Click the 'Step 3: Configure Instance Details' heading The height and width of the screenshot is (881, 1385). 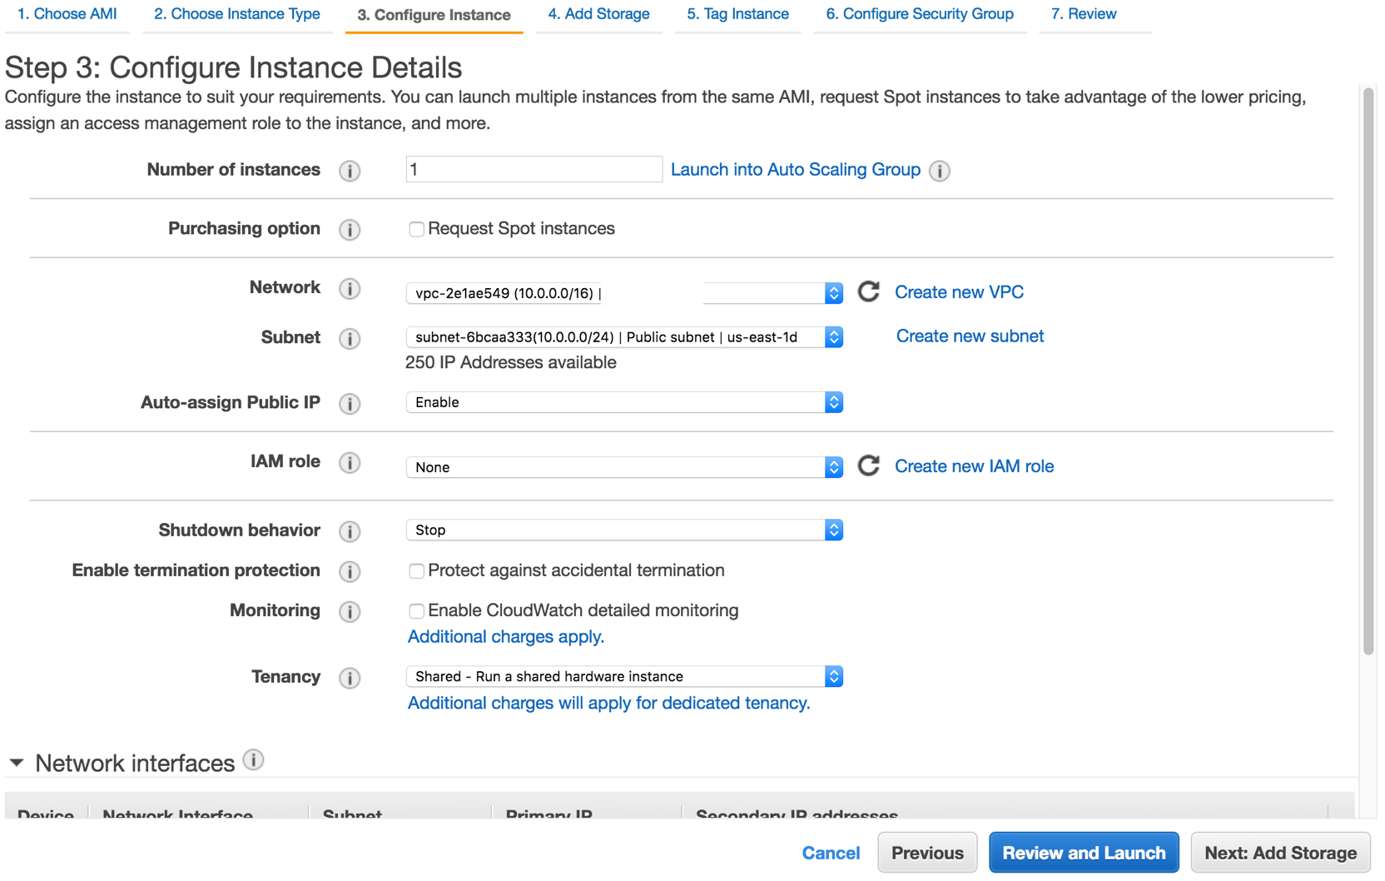click(233, 67)
